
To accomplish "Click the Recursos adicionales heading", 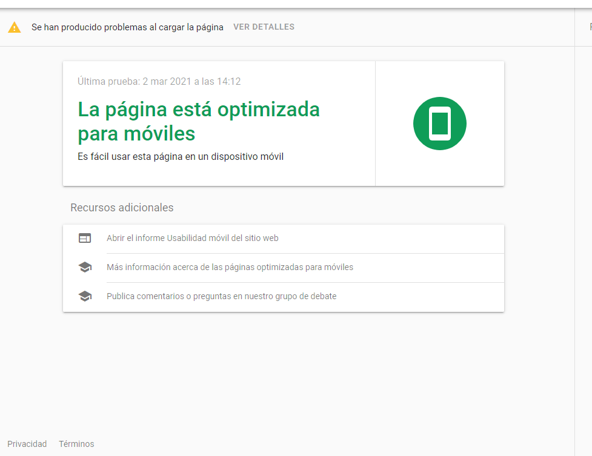I will (x=122, y=208).
